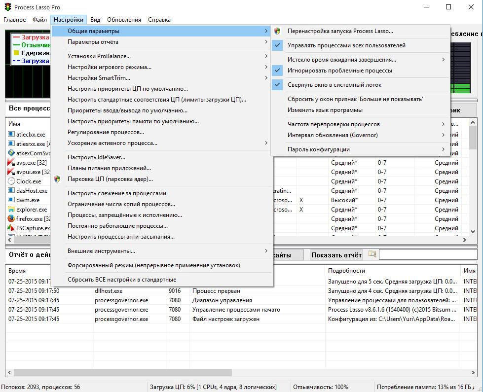Click Загрузка ЦП: 6% status bar entry
Screen dimensions: 483x392
(x=213, y=387)
